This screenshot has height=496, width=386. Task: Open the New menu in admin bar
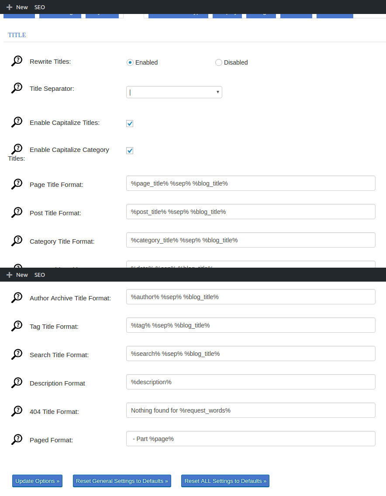(17, 7)
